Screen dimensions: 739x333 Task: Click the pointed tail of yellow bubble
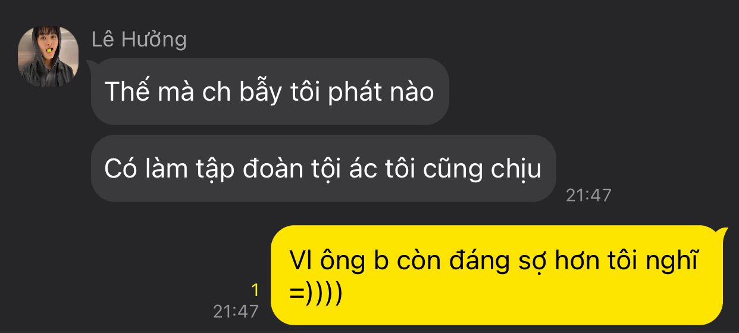coord(722,232)
